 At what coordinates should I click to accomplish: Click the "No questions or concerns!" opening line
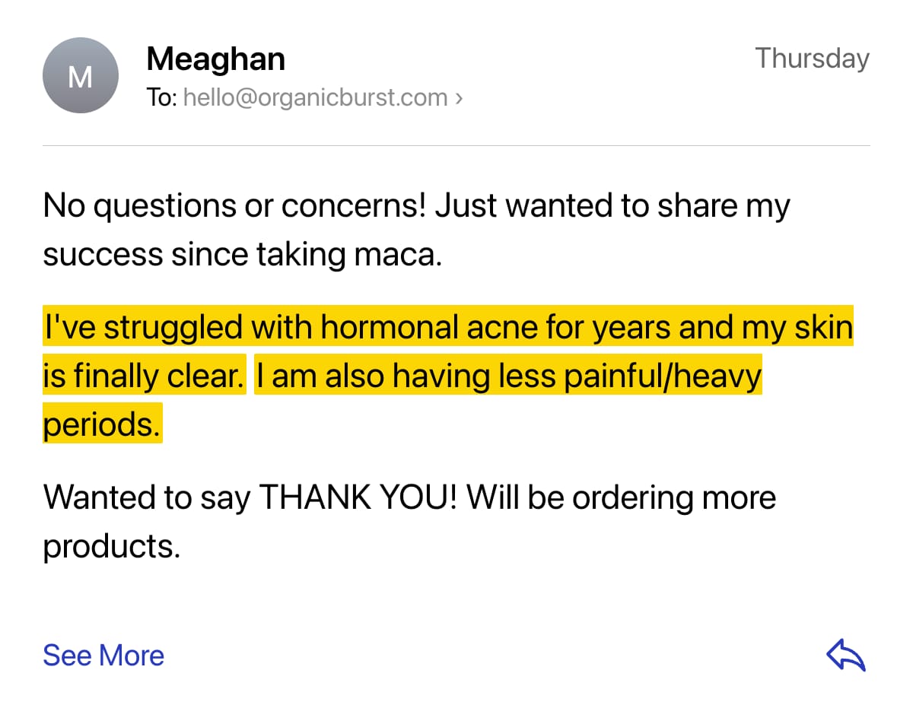(235, 206)
